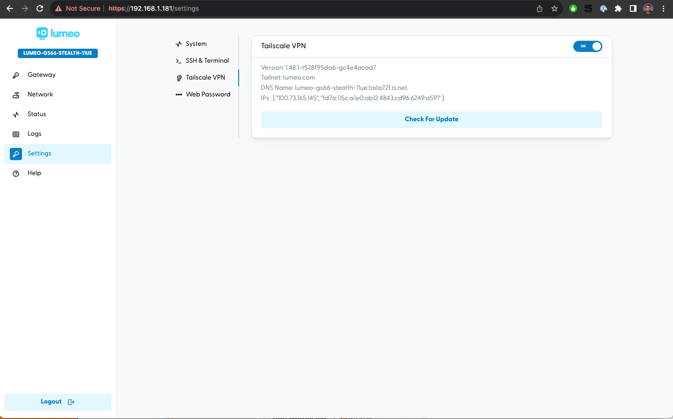Click the Logout button
The height and width of the screenshot is (419, 673).
pos(58,402)
